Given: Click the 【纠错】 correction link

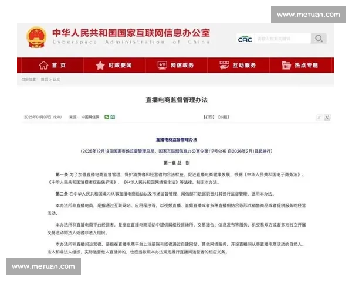Looking at the screenshot, I should point(224,117).
